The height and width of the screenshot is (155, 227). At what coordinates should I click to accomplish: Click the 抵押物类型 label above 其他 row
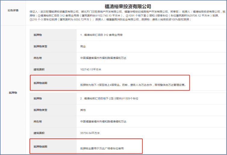40,110
